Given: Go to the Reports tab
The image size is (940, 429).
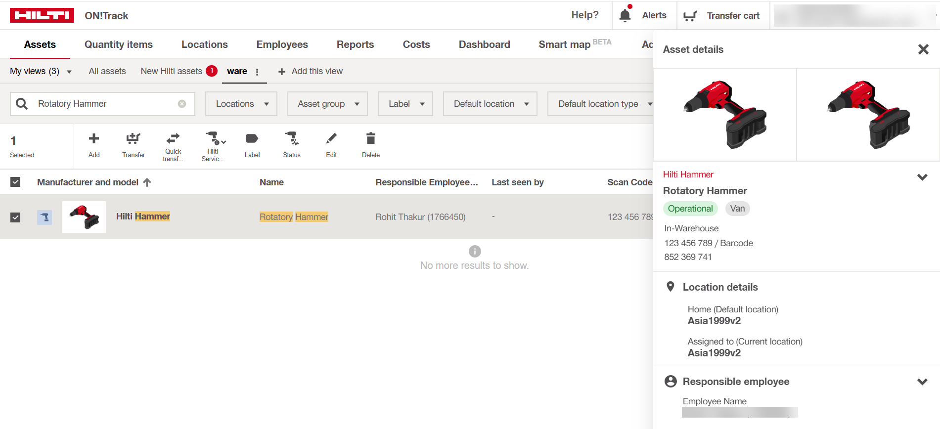Looking at the screenshot, I should (x=355, y=44).
